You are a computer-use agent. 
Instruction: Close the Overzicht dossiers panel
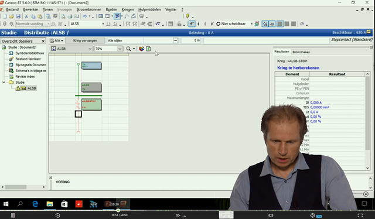tap(43, 41)
